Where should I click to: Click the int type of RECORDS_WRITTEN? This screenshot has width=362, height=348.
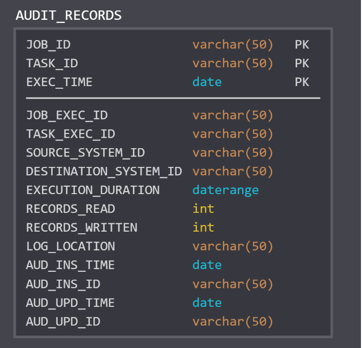coord(203,228)
